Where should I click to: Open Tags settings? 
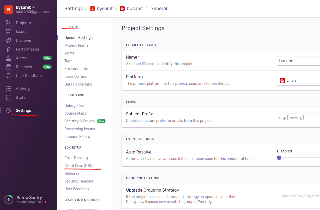(x=68, y=61)
